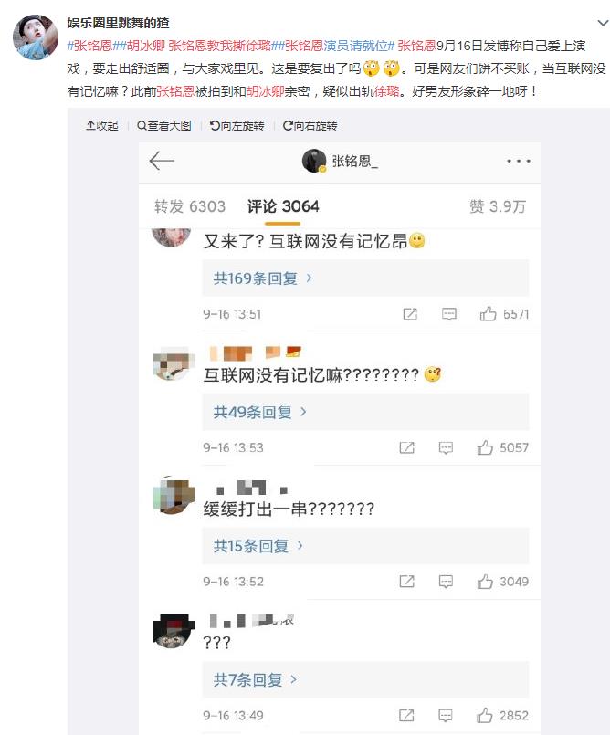Like the comment showing 2852 likes
The image size is (610, 735).
click(484, 715)
